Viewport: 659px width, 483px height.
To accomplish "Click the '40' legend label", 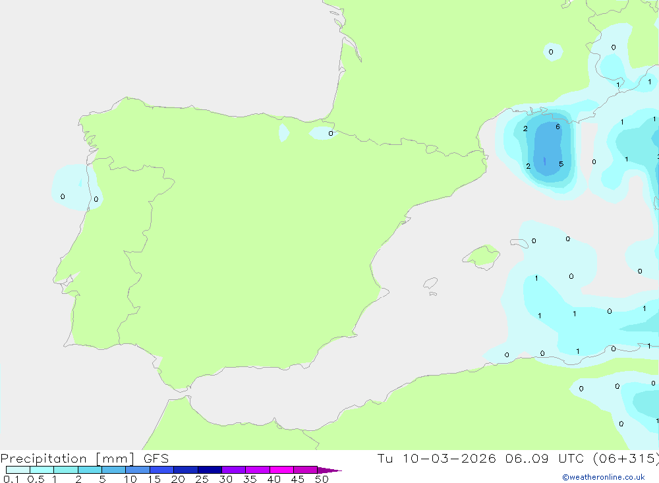I will [274, 479].
